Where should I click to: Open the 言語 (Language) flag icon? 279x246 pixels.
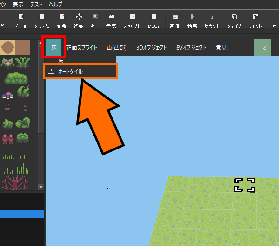pyautogui.click(x=111, y=20)
